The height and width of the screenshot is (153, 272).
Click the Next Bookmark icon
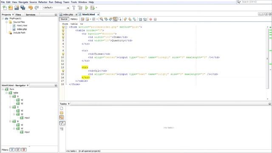pos(130,19)
